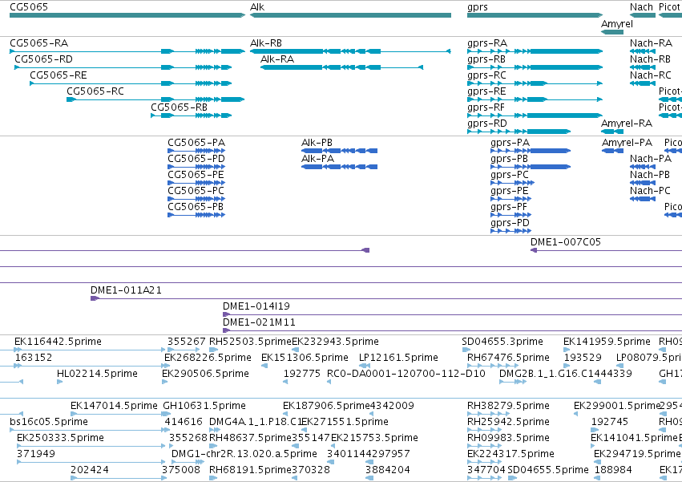Screen dimensions: 682x482
Task: Click the Nach-PC protein label
Action: pos(650,191)
